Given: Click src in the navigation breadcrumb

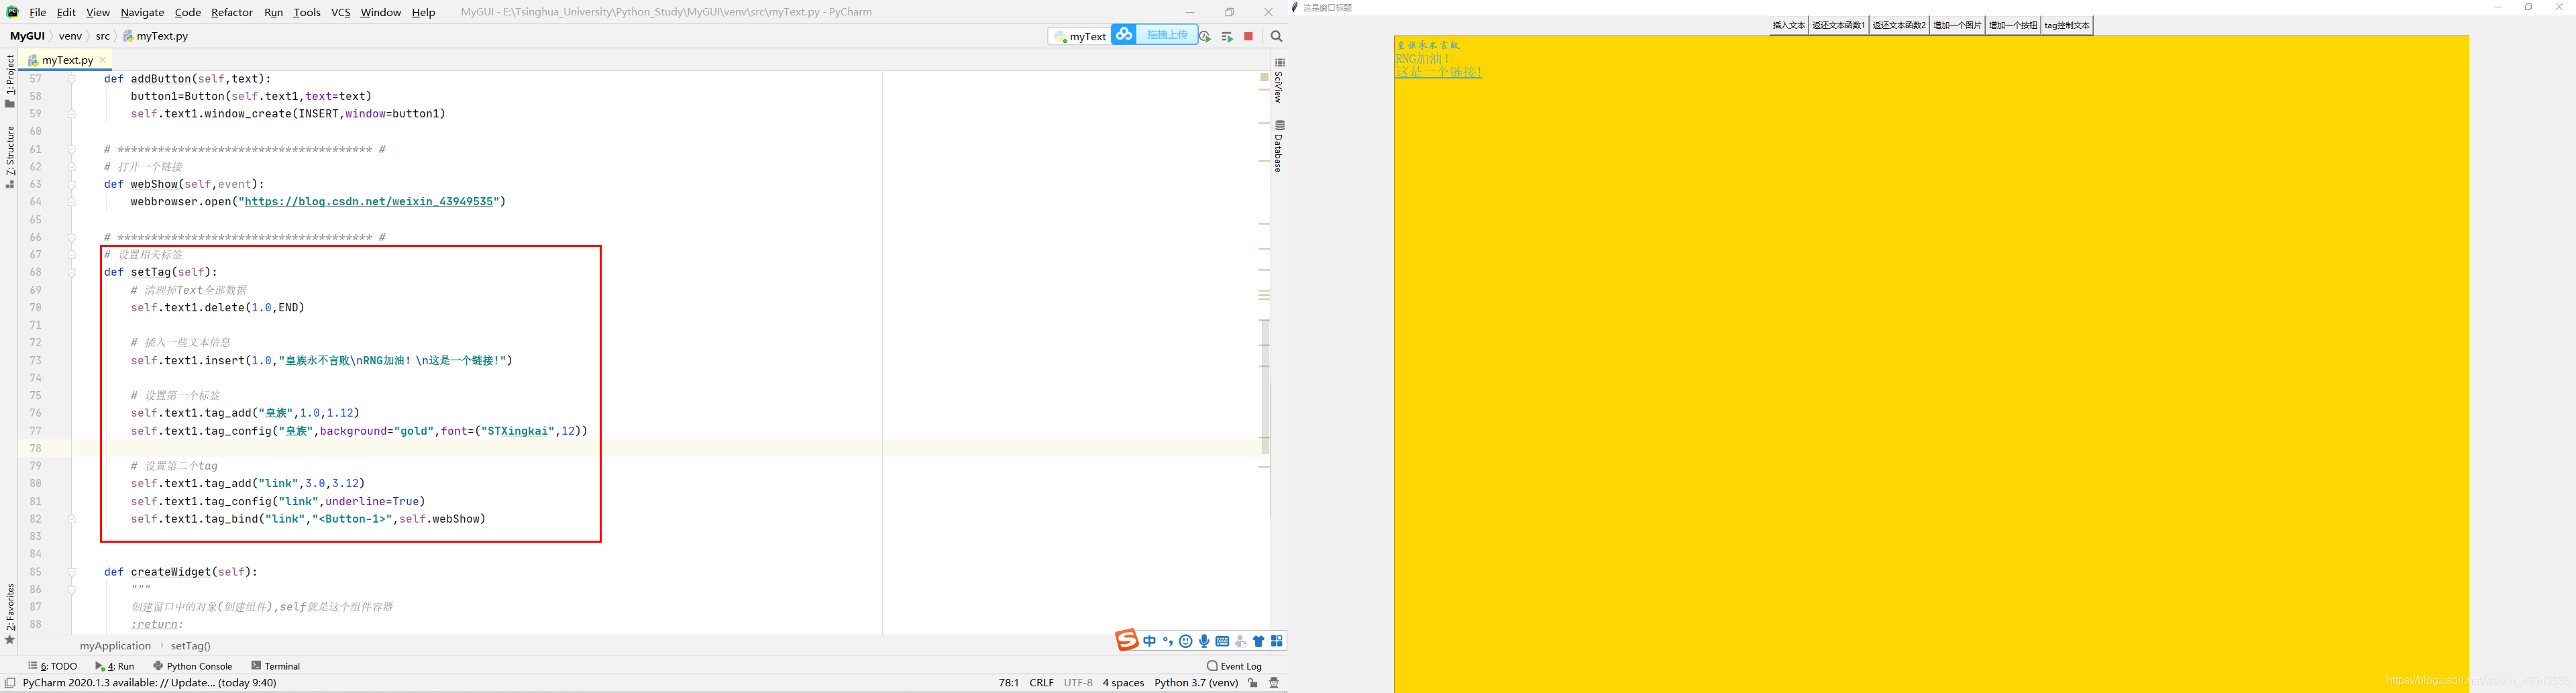Looking at the screenshot, I should 102,36.
